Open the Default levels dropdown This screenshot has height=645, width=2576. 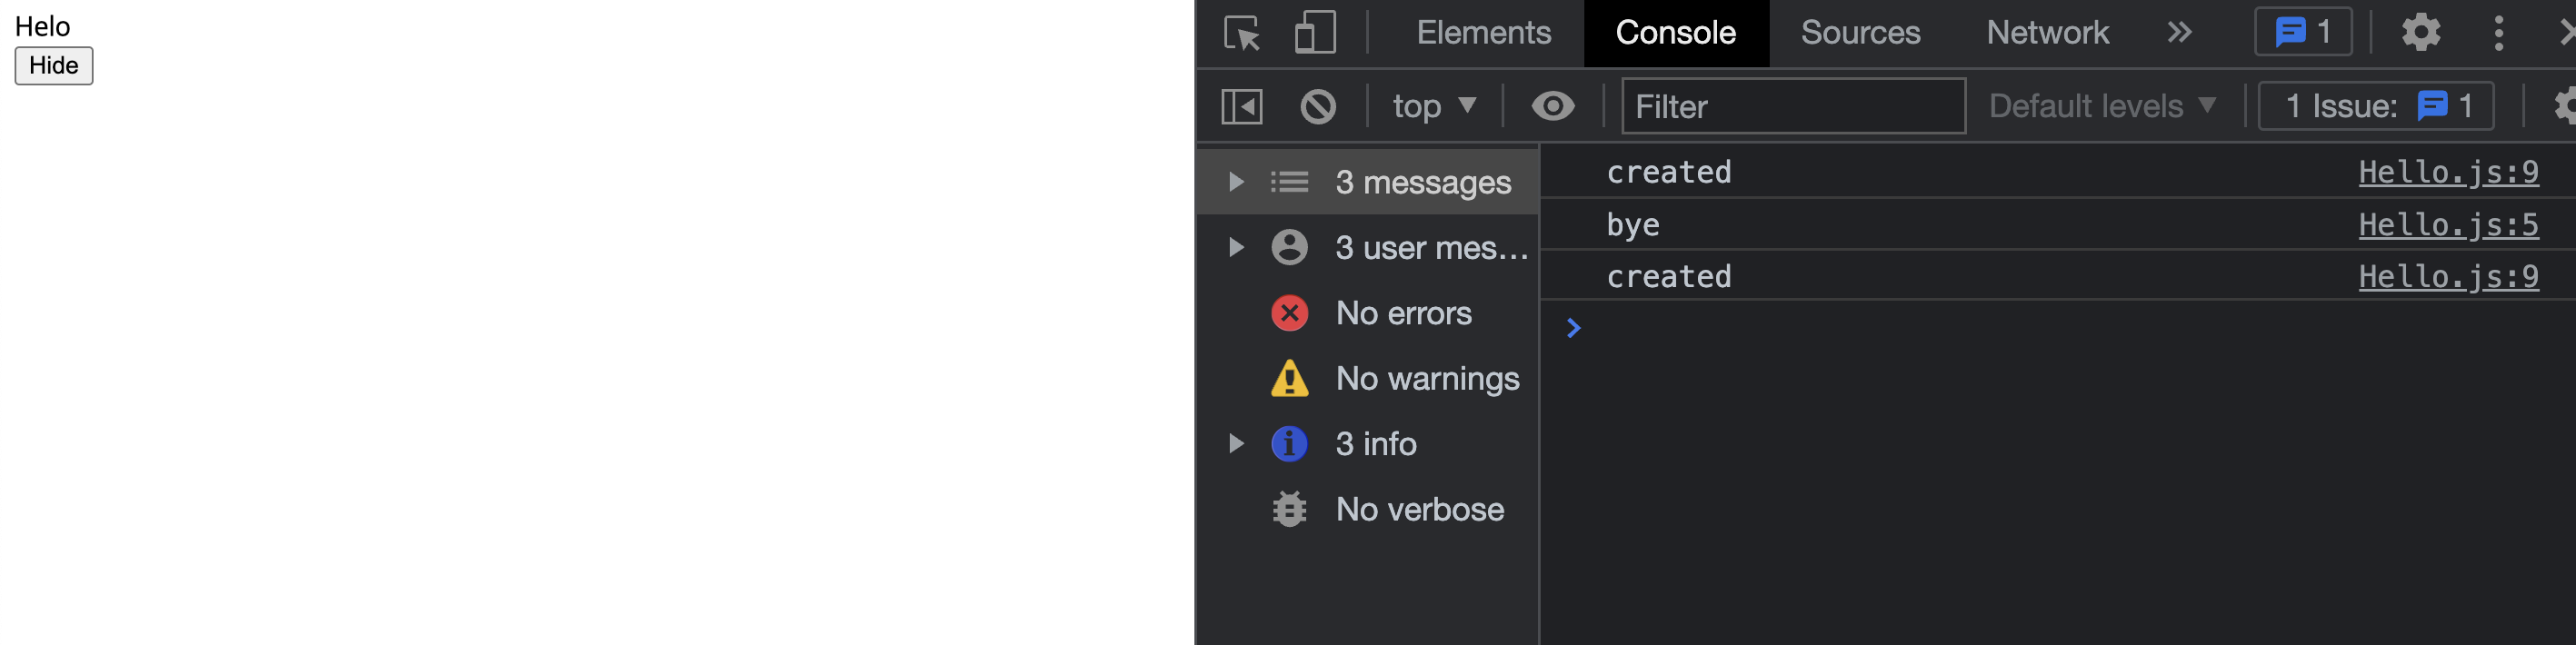pyautogui.click(x=2102, y=106)
